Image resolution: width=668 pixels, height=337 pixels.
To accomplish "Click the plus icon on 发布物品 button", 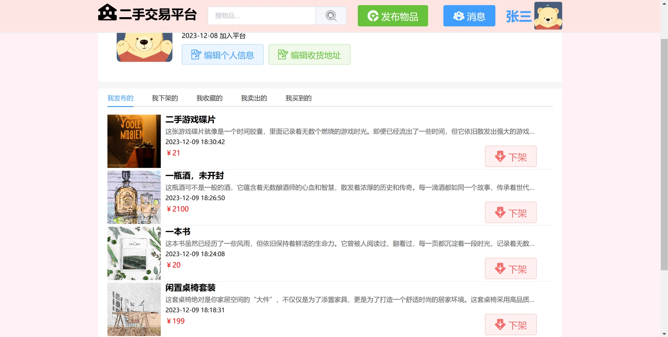I will (x=374, y=16).
